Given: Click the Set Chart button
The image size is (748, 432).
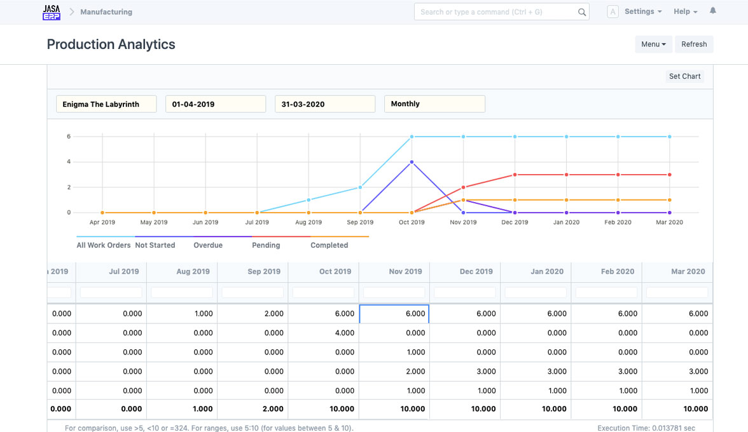Looking at the screenshot, I should tap(684, 76).
